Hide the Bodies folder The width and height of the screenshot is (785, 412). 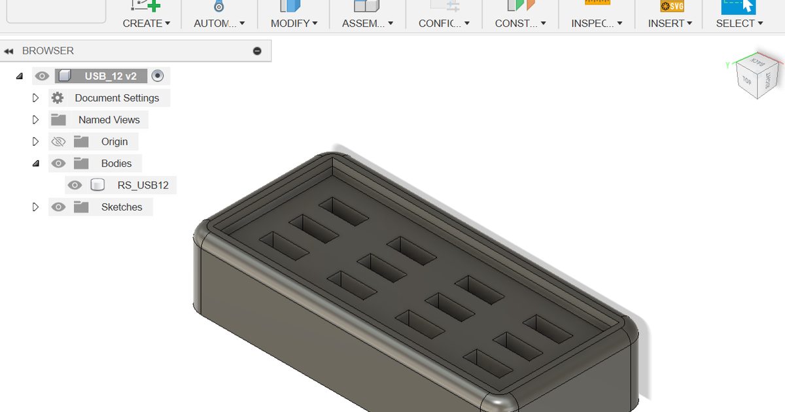pyautogui.click(x=58, y=163)
